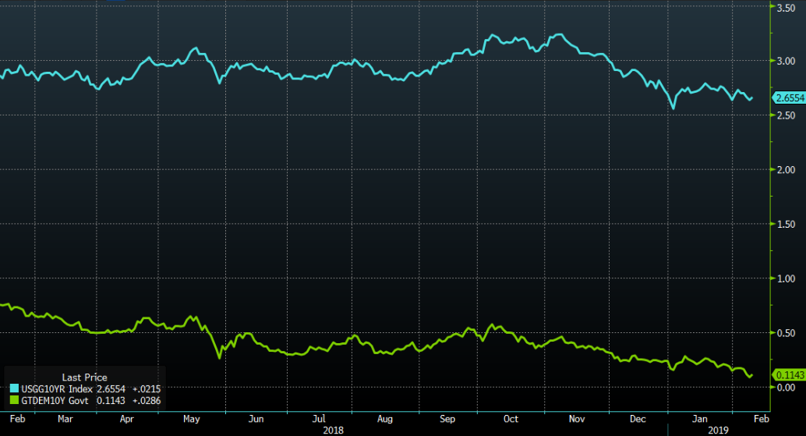806x436 pixels.
Task: Click the 2019 year label on axis
Action: (718, 430)
